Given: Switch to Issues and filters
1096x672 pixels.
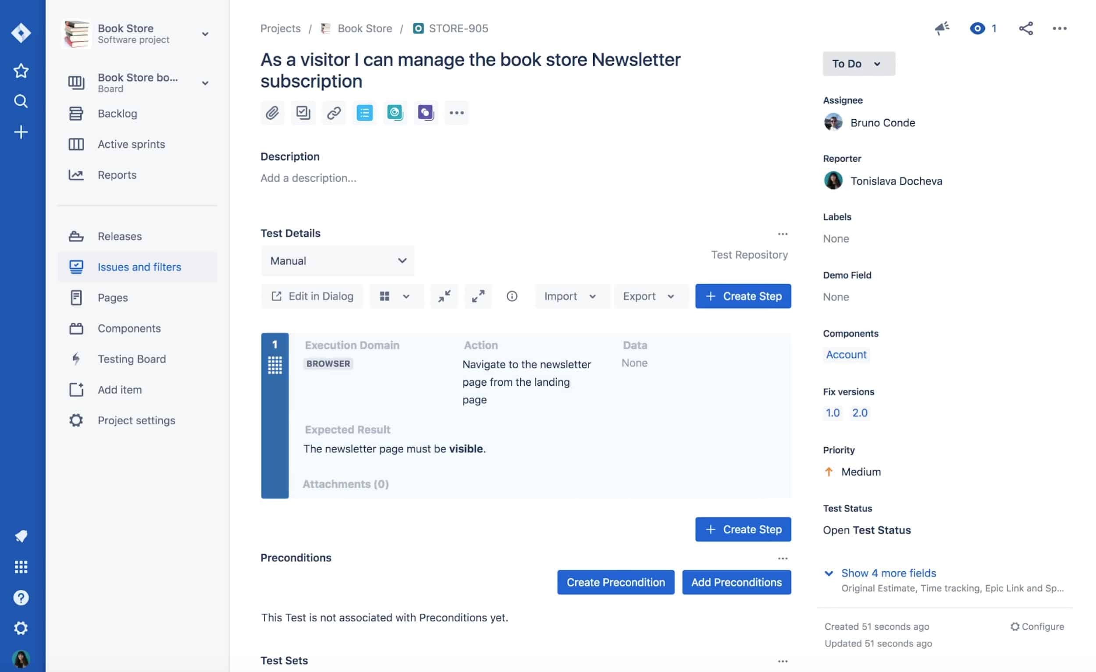Looking at the screenshot, I should (139, 267).
